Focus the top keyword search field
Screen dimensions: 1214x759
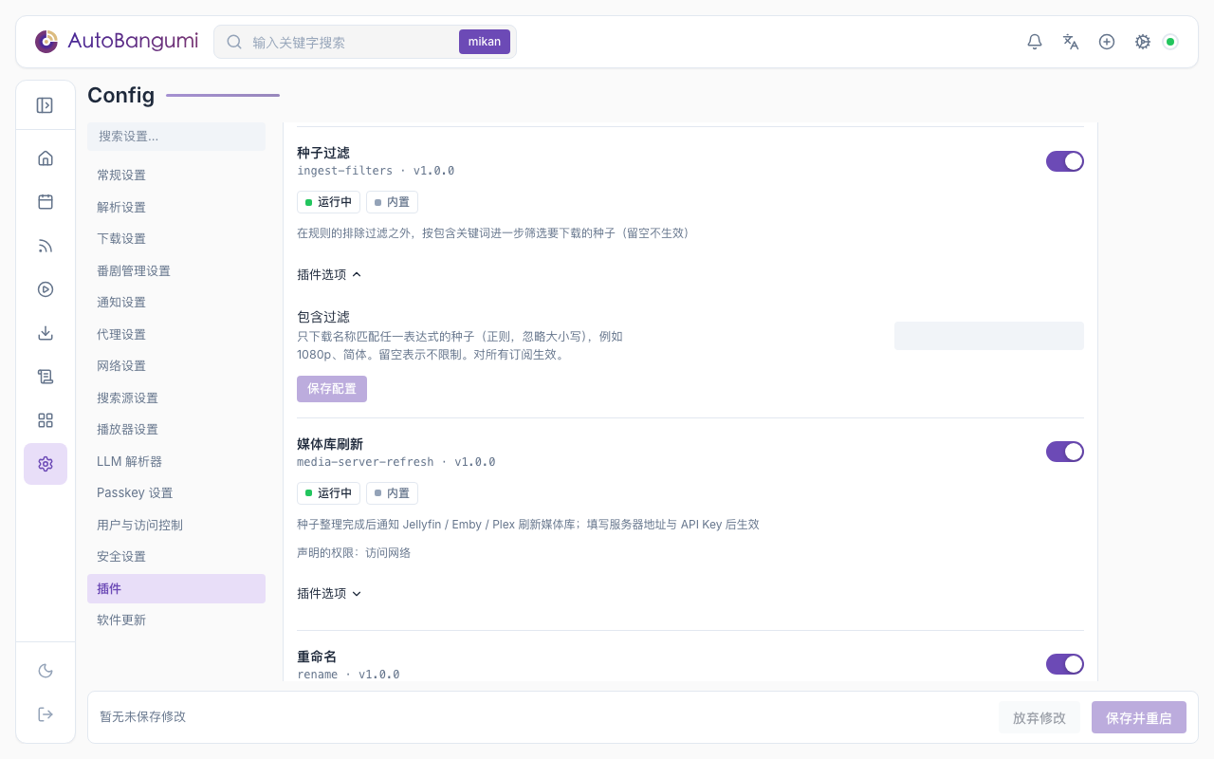[351, 42]
